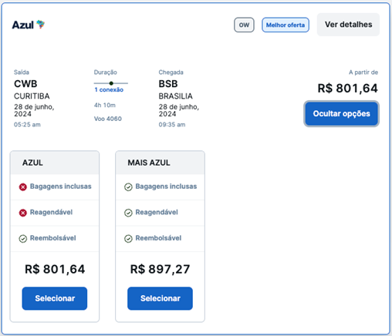Click the arrival date under BRASILIA

click(x=179, y=110)
